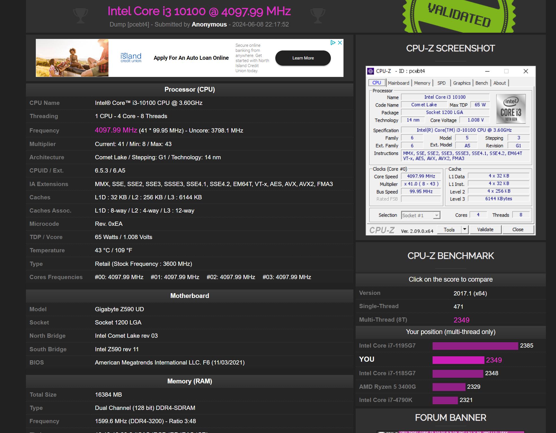Screen dimensions: 556x433
Task: Click the Temperature 43 °C / 109 °F value
Action: (x=114, y=250)
